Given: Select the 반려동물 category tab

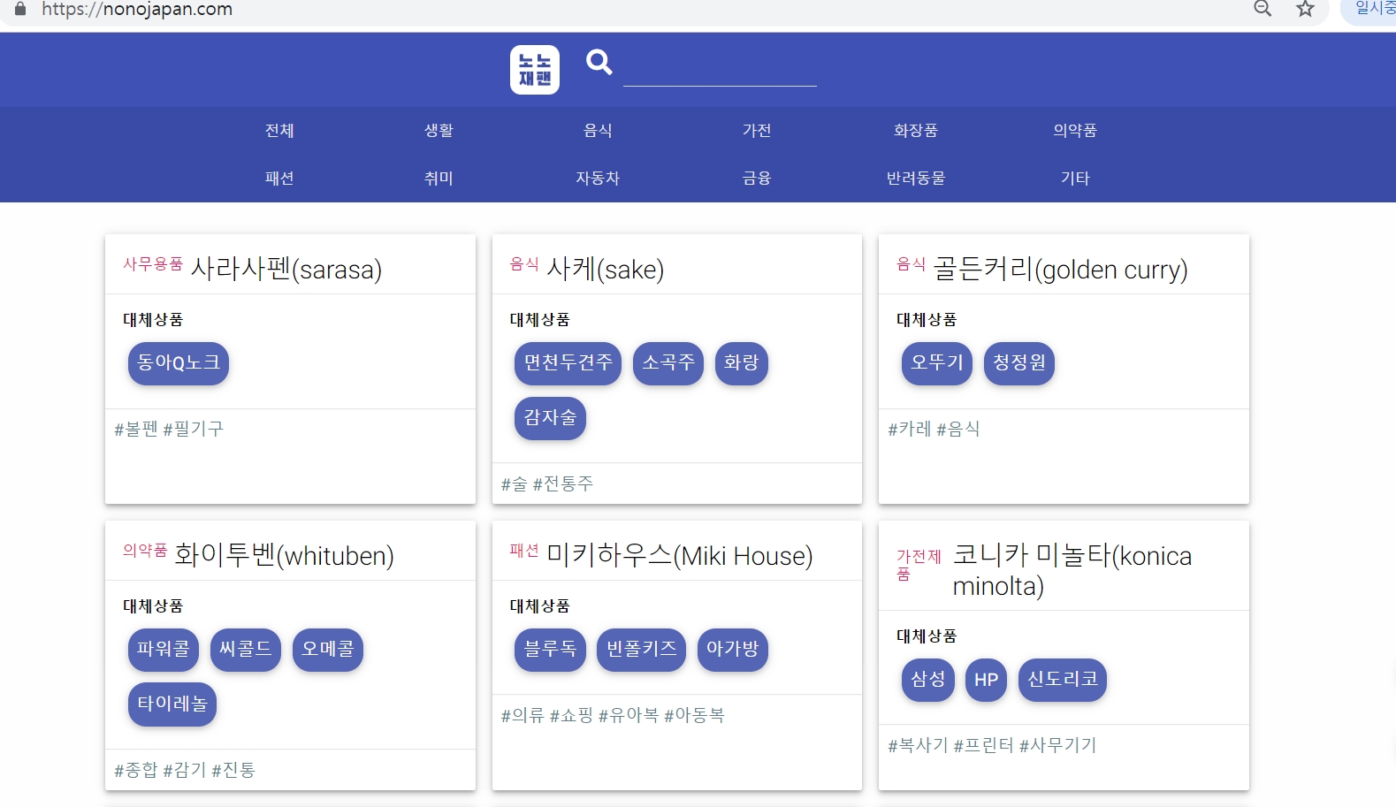Looking at the screenshot, I should (916, 179).
